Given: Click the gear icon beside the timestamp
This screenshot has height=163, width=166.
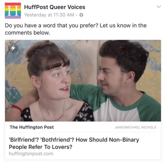Looking at the screenshot, I should 81,15.
